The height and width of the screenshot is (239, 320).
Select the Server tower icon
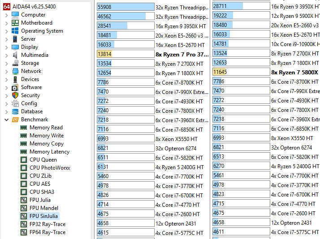pos(15,39)
